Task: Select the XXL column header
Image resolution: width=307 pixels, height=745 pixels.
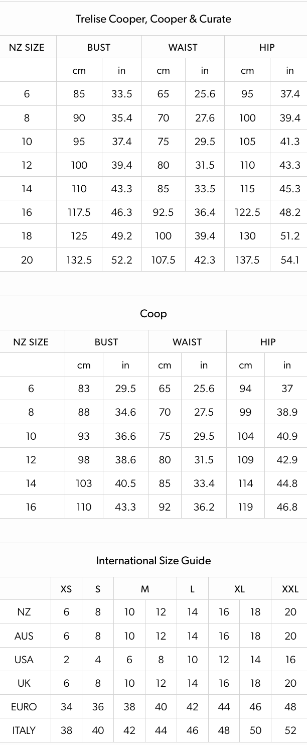Action: tap(290, 589)
